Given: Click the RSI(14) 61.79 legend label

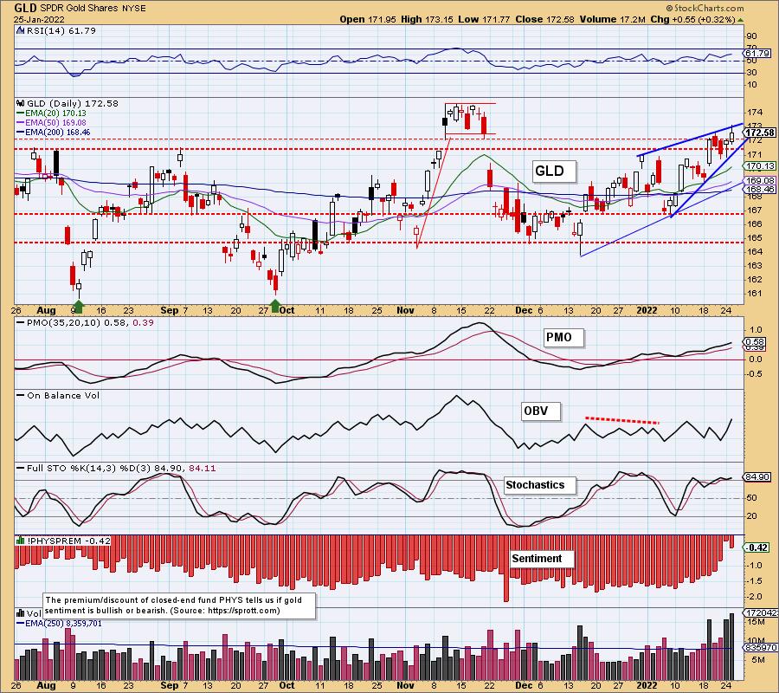Looking at the screenshot, I should tap(60, 30).
